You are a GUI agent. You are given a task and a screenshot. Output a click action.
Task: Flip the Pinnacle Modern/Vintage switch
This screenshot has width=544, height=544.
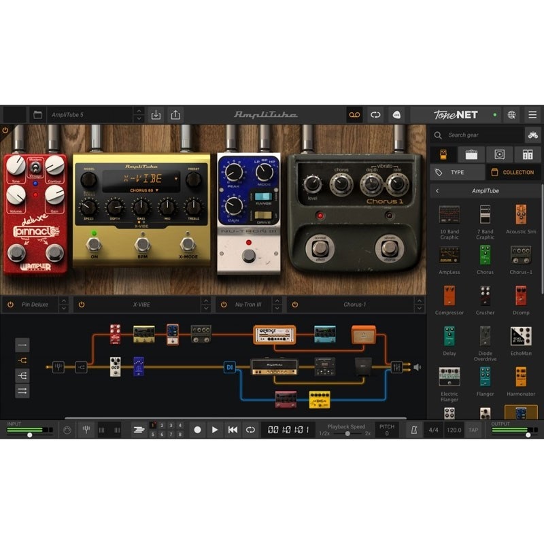35,168
